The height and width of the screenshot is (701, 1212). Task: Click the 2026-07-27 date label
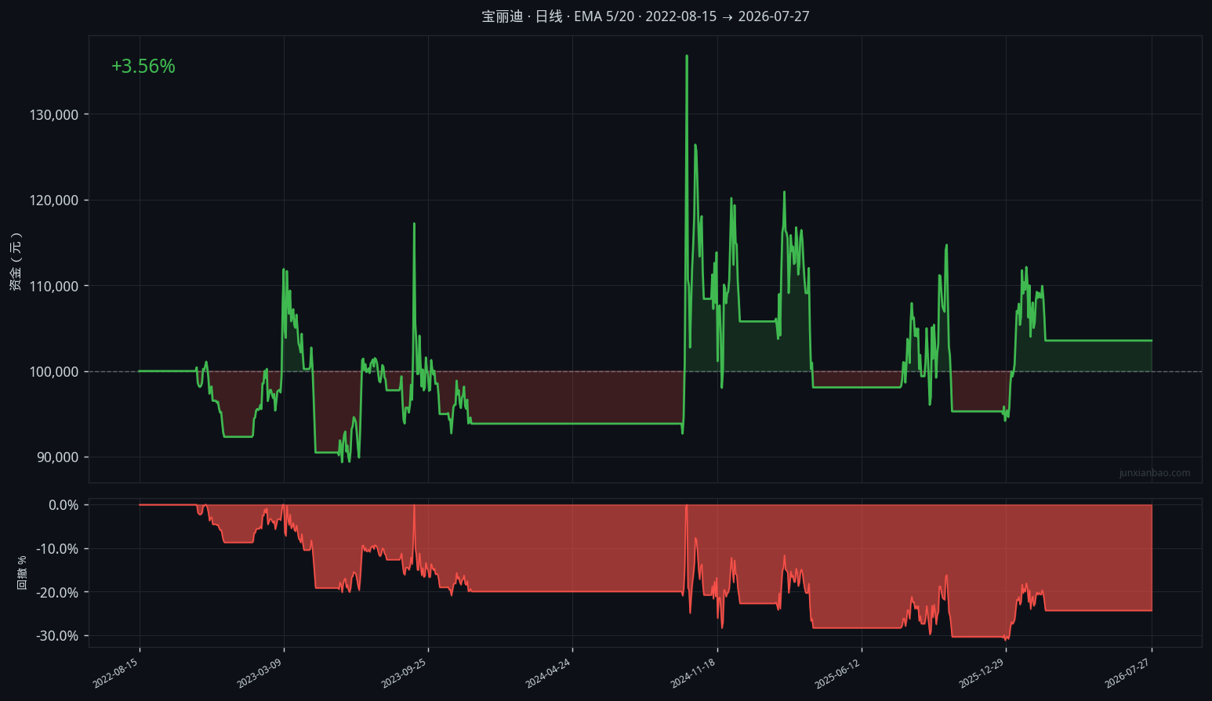pos(1127,674)
